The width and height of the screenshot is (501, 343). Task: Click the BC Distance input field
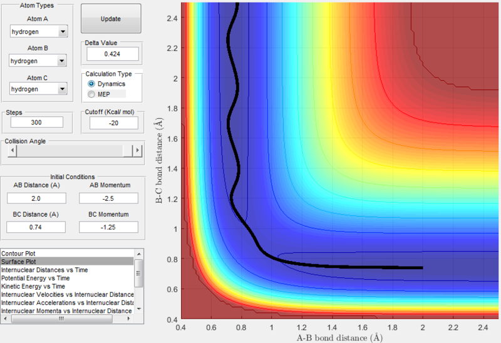(36, 227)
